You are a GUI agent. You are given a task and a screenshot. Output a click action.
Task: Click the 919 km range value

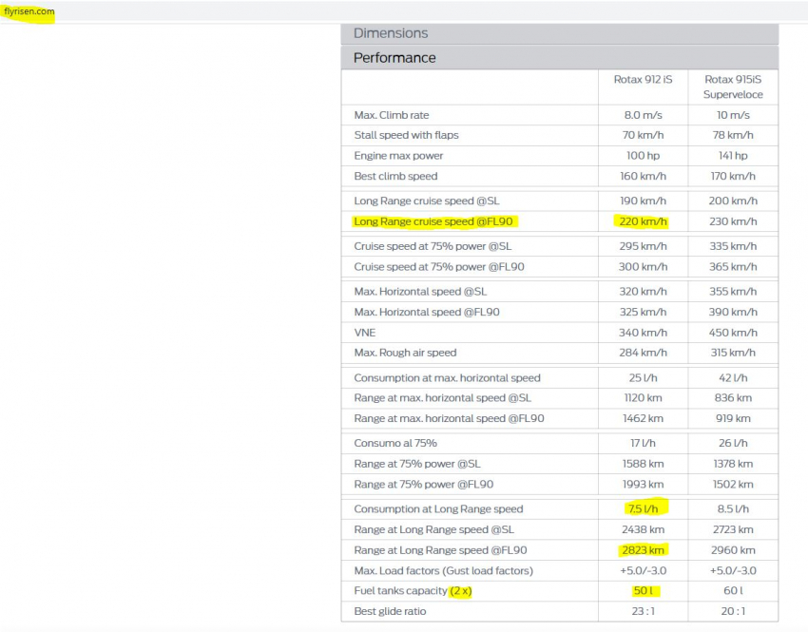(x=733, y=419)
